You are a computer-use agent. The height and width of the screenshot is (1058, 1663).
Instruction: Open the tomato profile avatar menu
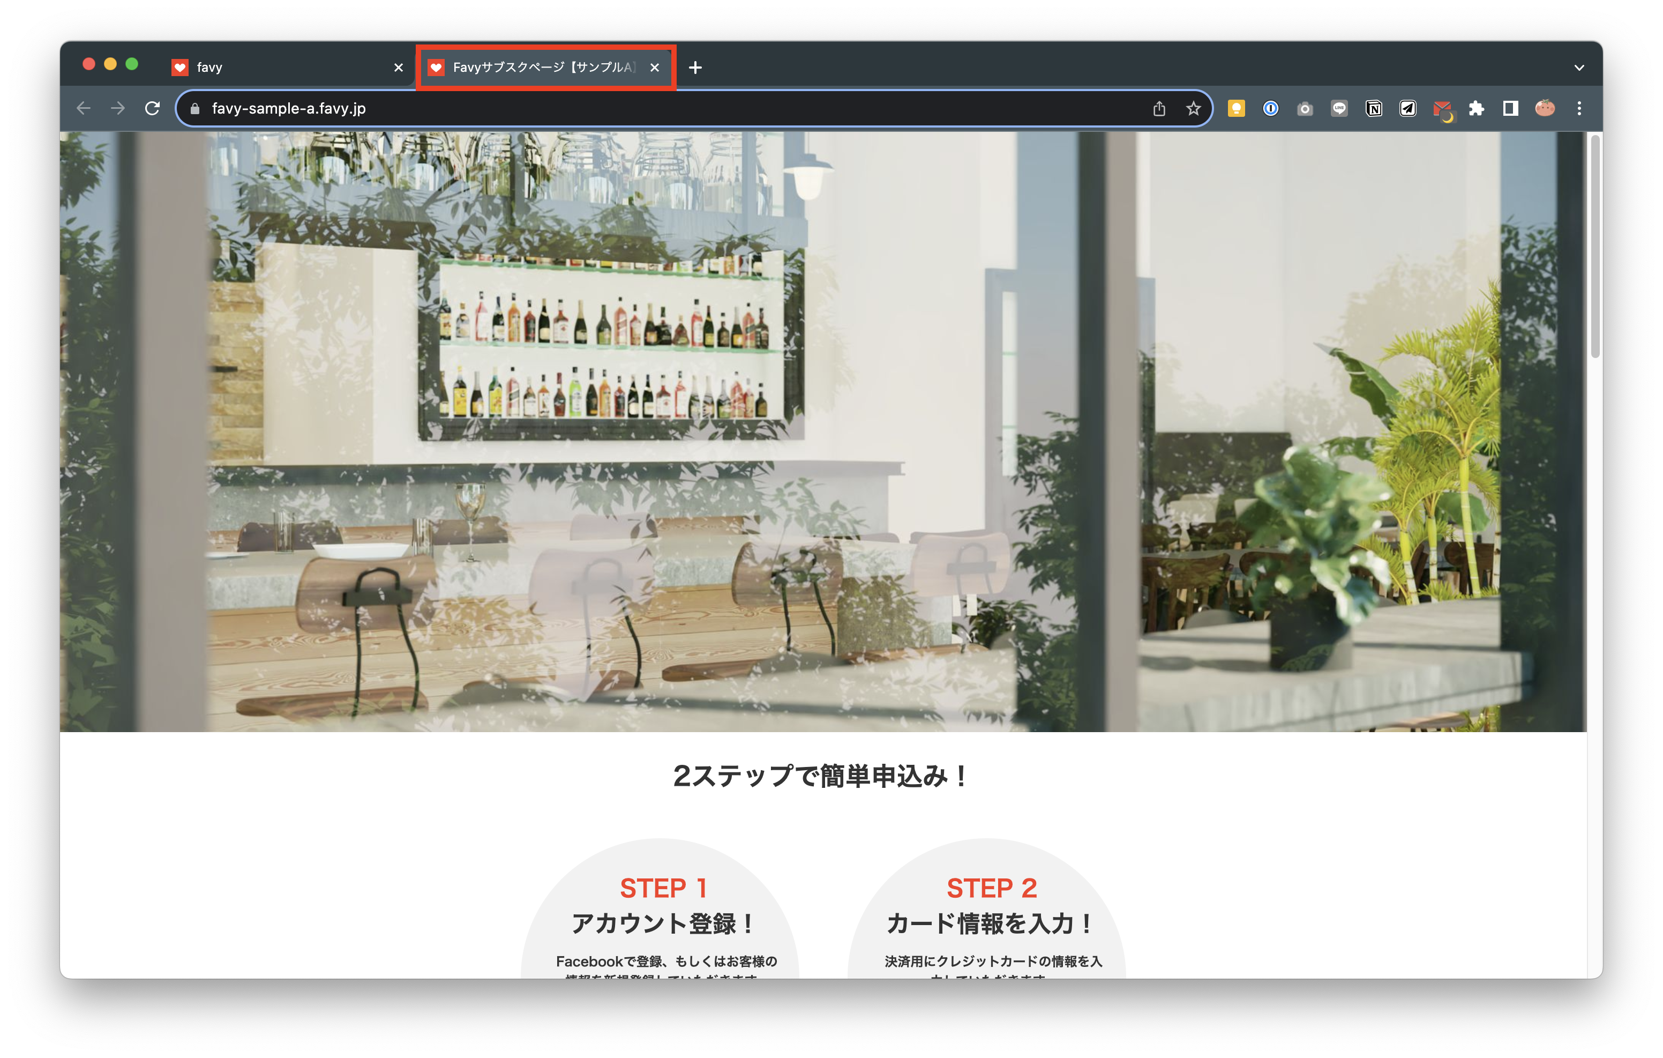coord(1545,108)
